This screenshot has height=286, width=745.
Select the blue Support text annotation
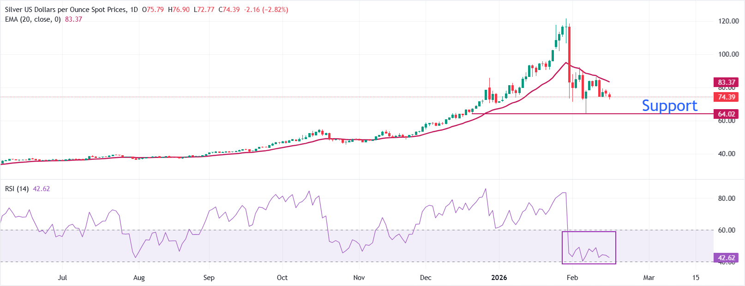[669, 105]
